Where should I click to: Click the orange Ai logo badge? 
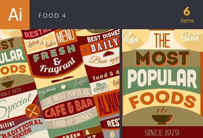click(x=15, y=14)
